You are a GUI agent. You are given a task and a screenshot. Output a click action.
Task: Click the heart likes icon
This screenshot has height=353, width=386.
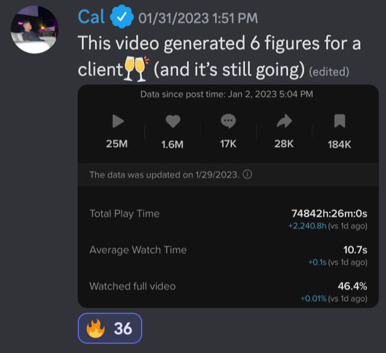coord(173,121)
